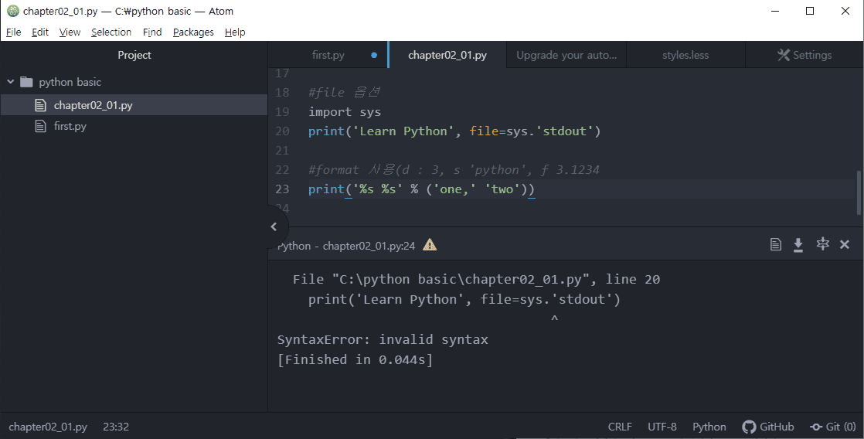Viewport: 864px width, 439px height.
Task: Click the Project panel header
Action: (134, 55)
